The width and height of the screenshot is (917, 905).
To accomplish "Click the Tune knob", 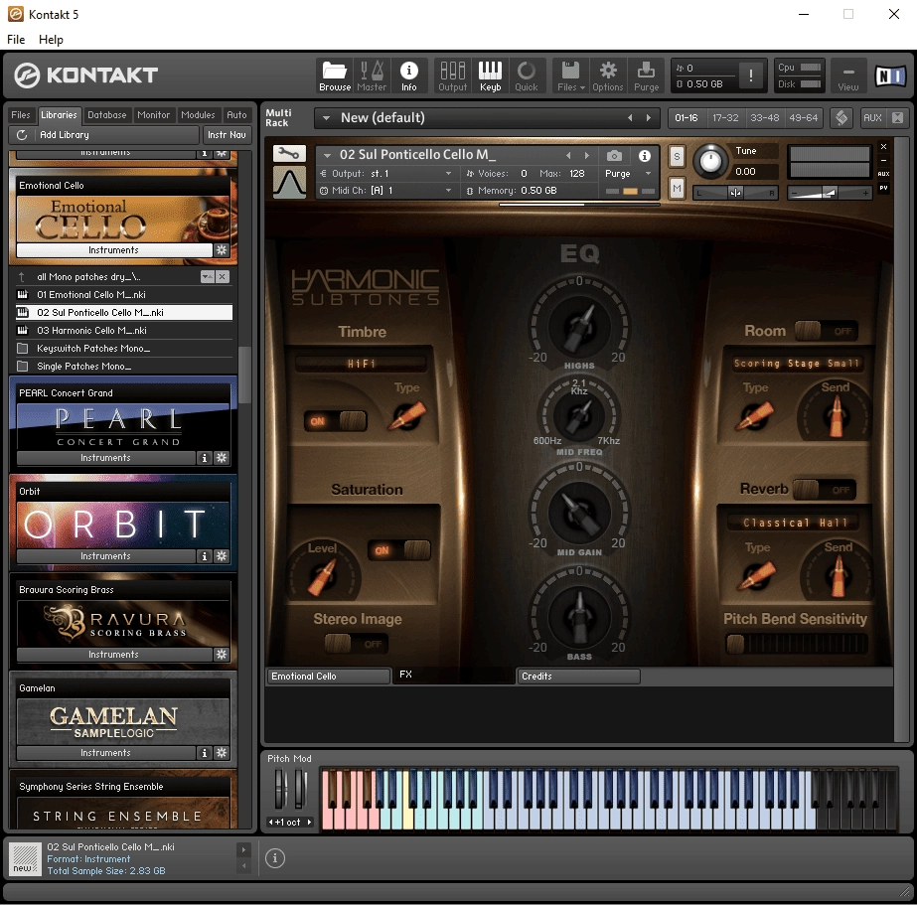I will coord(710,160).
